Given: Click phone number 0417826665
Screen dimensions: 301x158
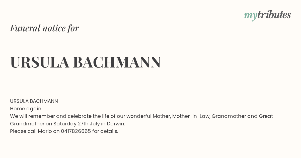Looking at the screenshot, I should [x=76, y=131].
